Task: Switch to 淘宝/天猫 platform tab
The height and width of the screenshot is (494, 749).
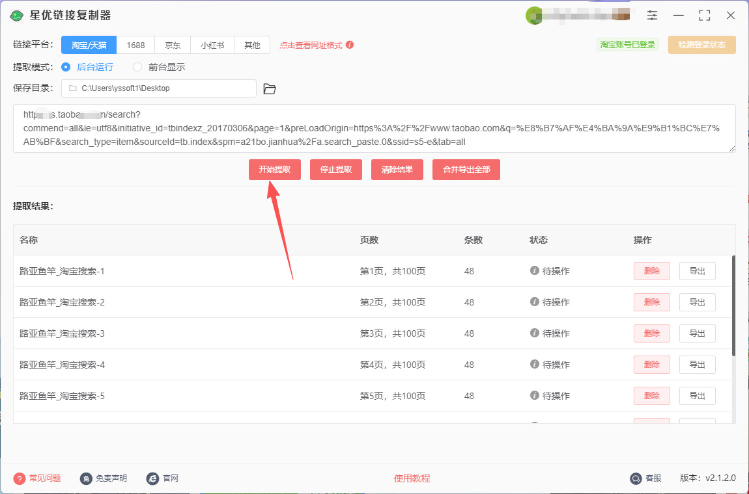Action: [x=89, y=45]
